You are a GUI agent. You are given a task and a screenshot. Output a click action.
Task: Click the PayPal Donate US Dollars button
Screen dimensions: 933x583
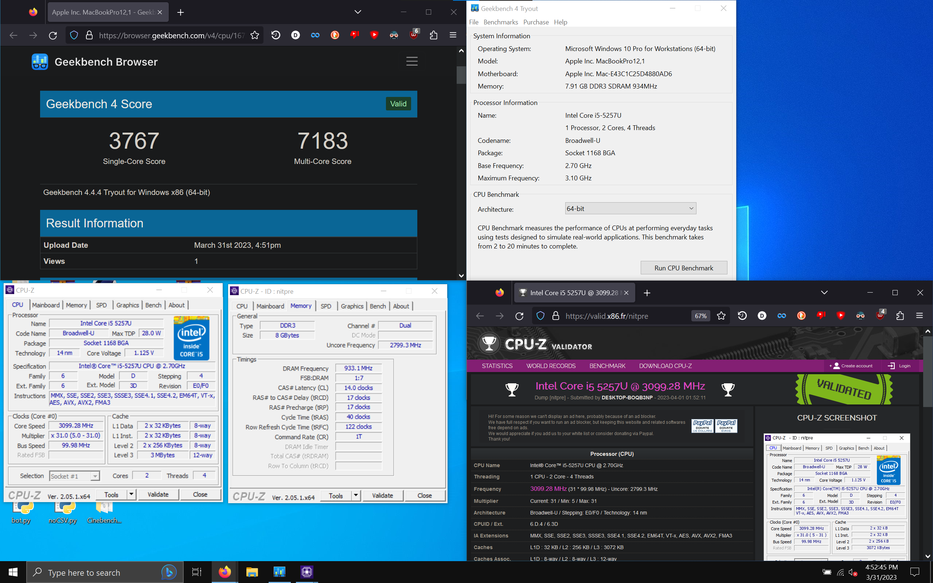click(702, 426)
